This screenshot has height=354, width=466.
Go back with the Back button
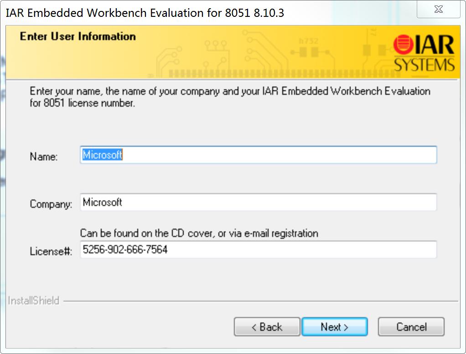click(267, 327)
